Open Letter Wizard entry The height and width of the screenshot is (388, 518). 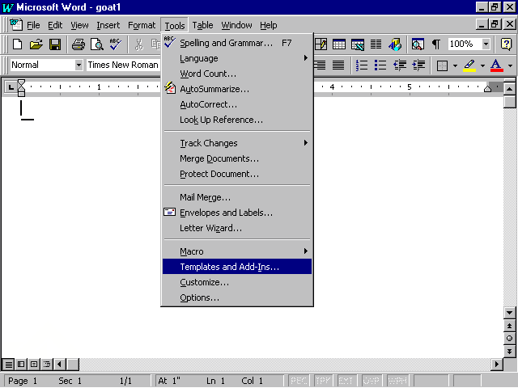(237, 228)
